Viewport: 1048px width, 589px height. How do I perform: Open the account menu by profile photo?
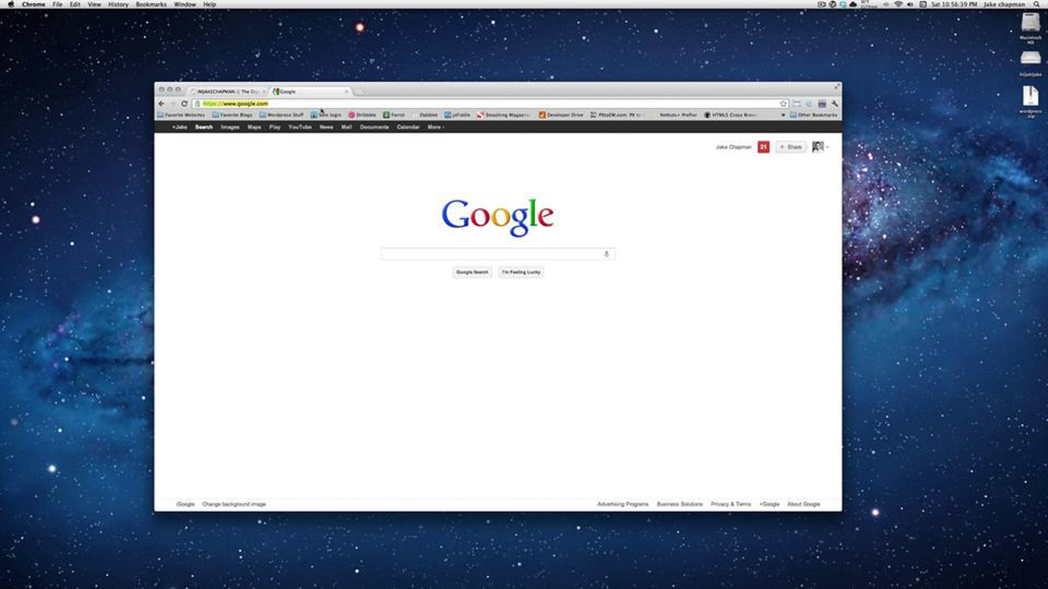pos(820,147)
